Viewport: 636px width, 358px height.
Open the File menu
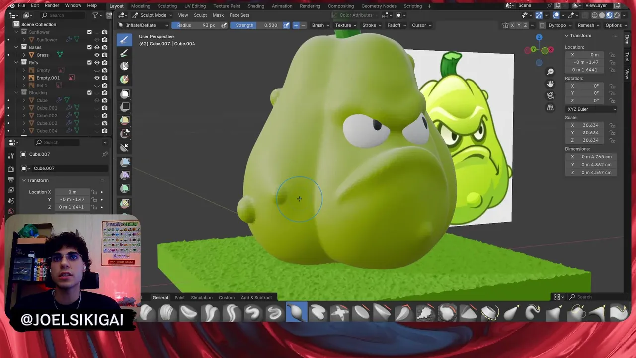[21, 6]
